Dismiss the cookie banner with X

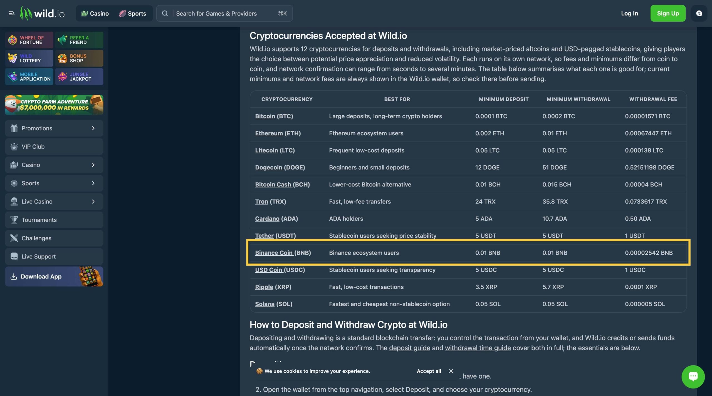451,371
